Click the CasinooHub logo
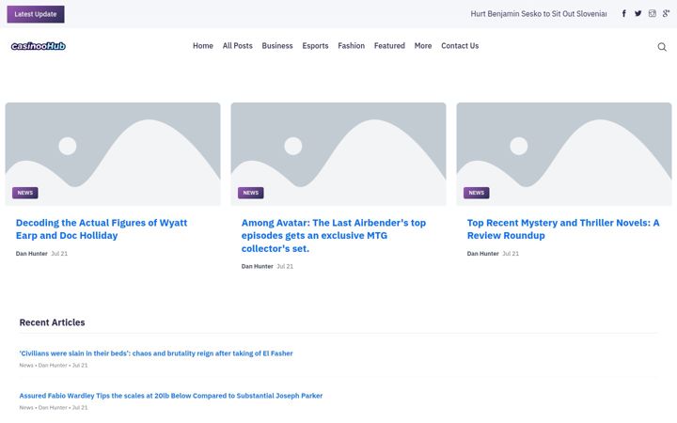This screenshot has height=423, width=677. point(39,46)
